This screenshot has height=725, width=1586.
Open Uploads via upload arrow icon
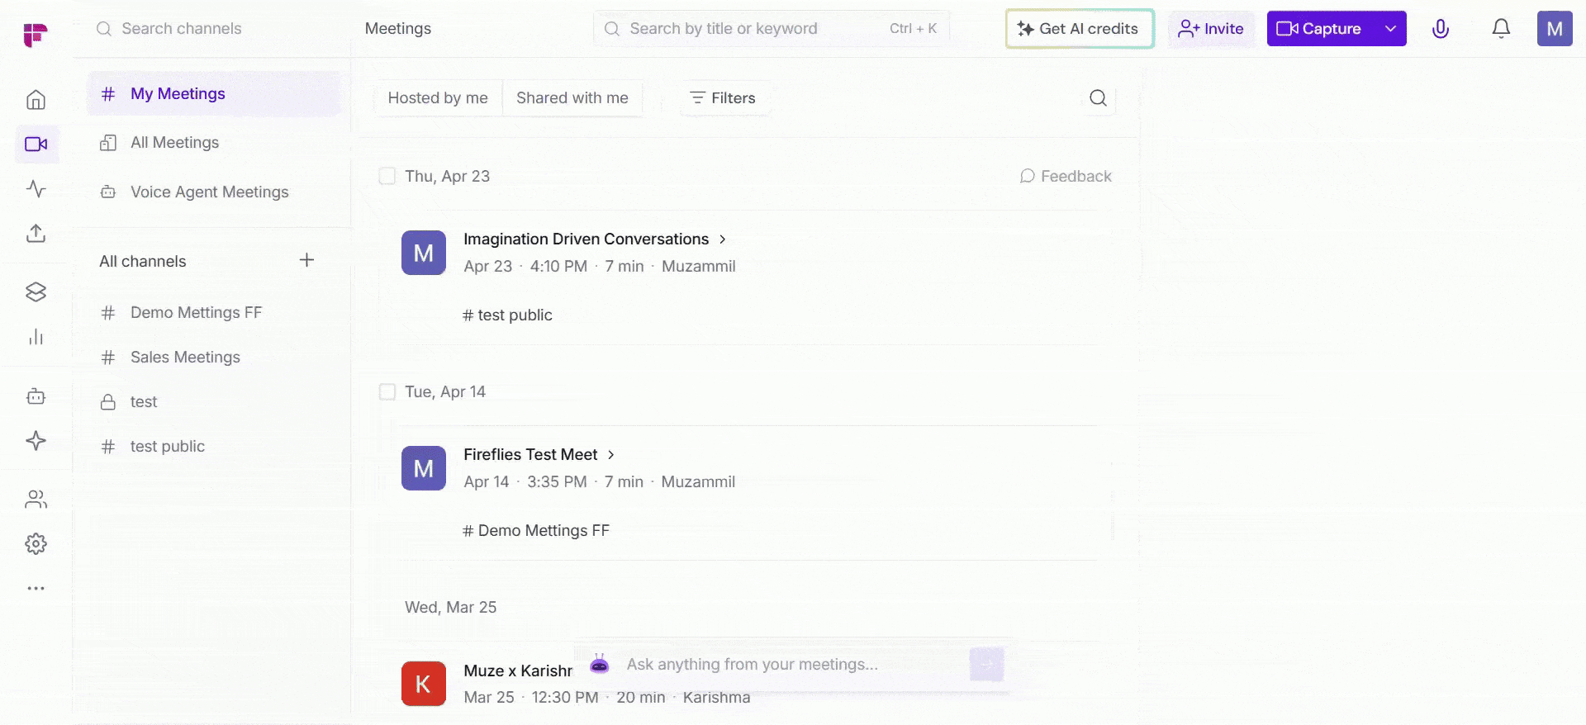point(36,233)
